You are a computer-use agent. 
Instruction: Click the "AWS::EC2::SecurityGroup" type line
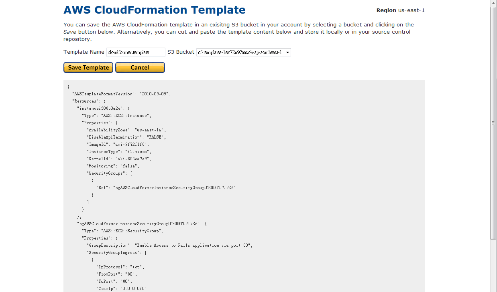tap(123, 231)
